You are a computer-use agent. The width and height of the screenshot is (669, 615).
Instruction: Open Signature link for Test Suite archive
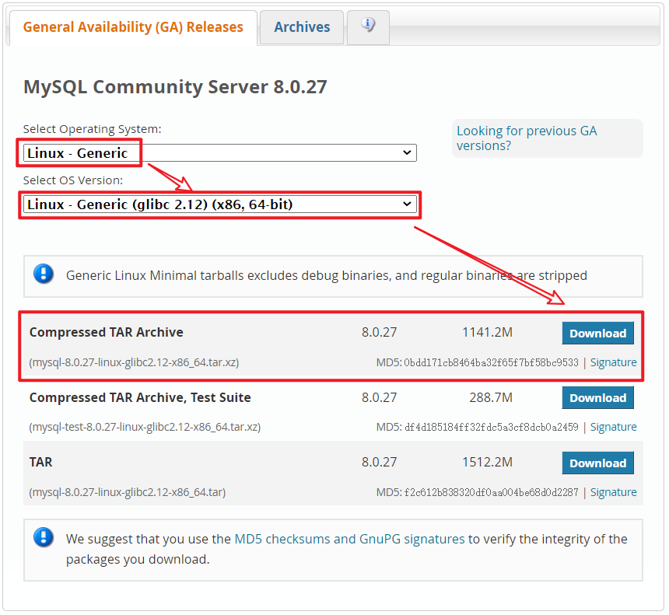point(613,427)
